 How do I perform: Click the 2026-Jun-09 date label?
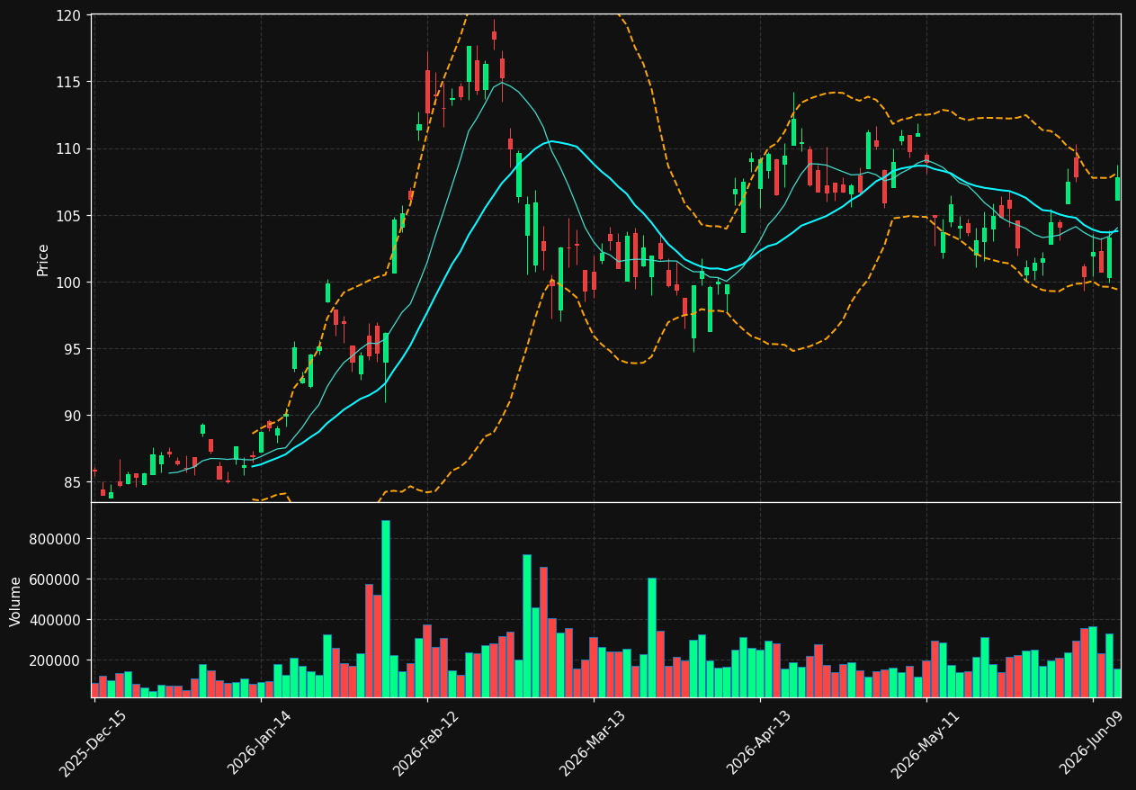(x=1091, y=743)
